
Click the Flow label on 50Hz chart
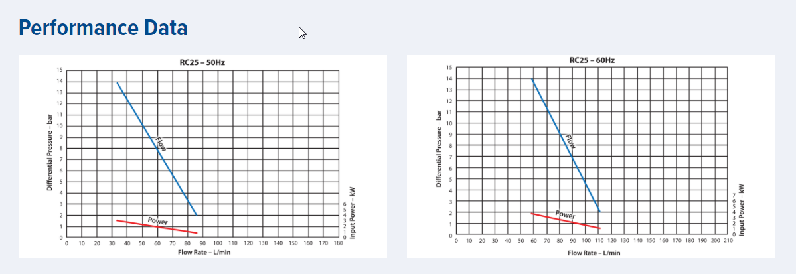161,144
